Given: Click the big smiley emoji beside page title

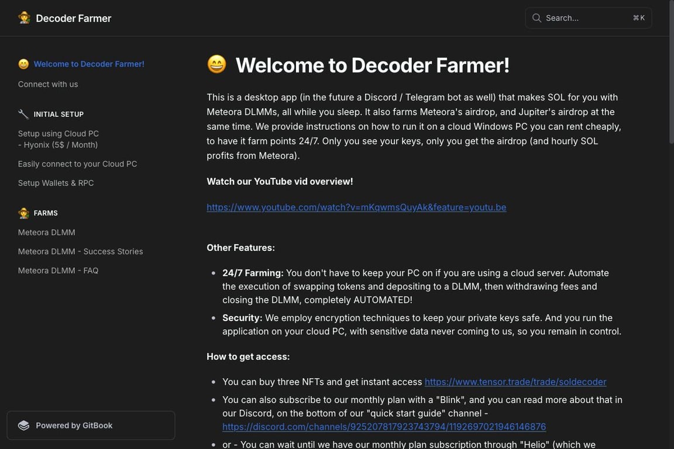Looking at the screenshot, I should point(216,64).
